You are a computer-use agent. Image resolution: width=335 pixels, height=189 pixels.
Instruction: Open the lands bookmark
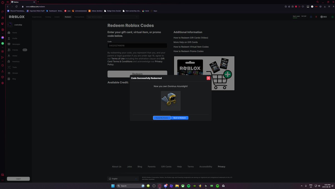(146, 11)
